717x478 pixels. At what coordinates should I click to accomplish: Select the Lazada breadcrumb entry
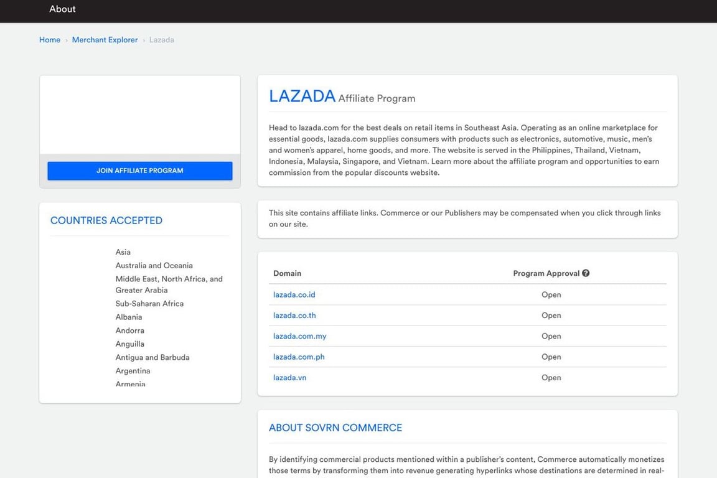[x=161, y=39]
